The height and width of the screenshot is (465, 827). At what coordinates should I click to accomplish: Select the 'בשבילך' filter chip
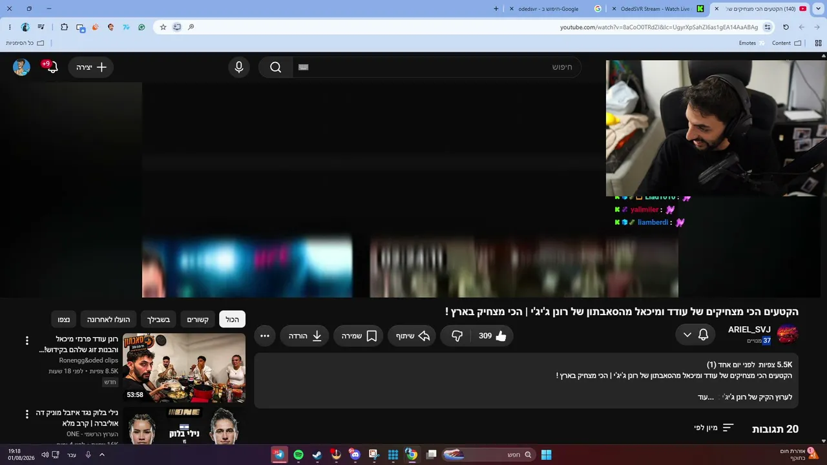pyautogui.click(x=158, y=320)
